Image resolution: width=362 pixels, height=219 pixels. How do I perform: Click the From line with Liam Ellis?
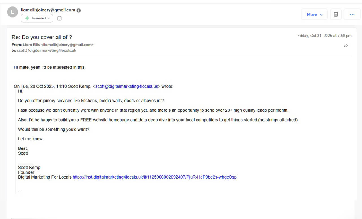[53, 45]
